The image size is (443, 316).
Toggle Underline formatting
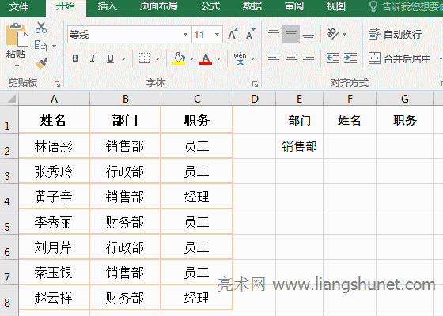110,58
